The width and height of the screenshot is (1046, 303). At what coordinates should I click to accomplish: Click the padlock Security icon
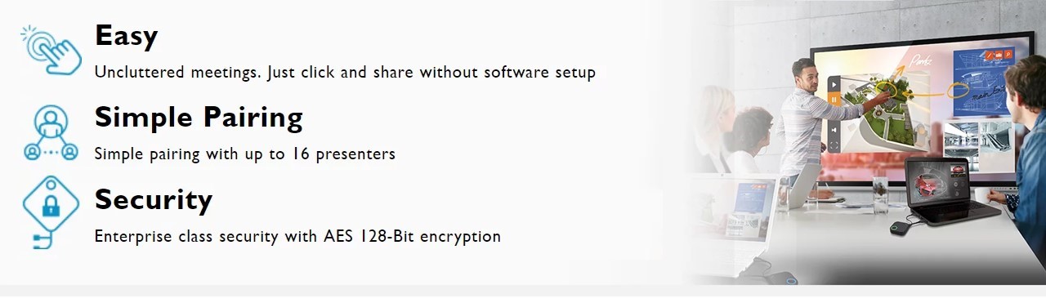(x=51, y=212)
